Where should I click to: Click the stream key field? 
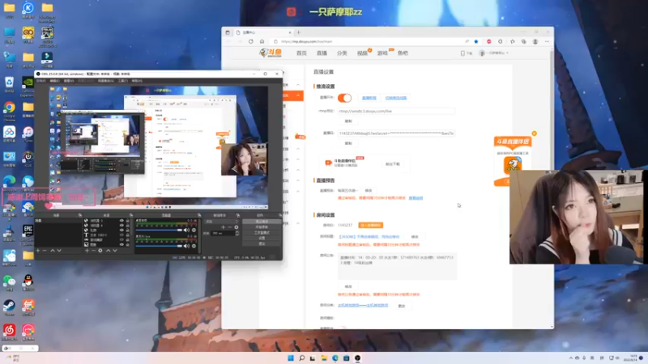pos(396,133)
